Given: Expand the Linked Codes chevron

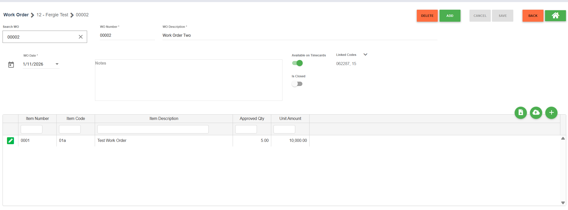Looking at the screenshot, I should 365,55.
